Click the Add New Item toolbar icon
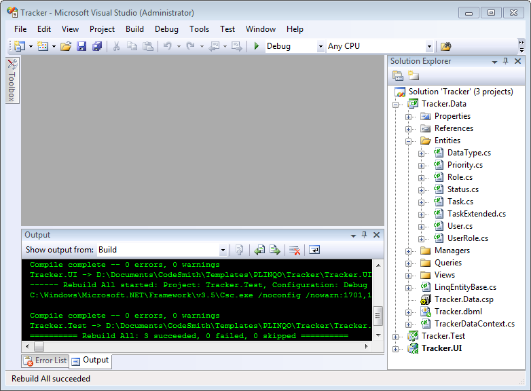This screenshot has width=531, height=391. (x=43, y=46)
